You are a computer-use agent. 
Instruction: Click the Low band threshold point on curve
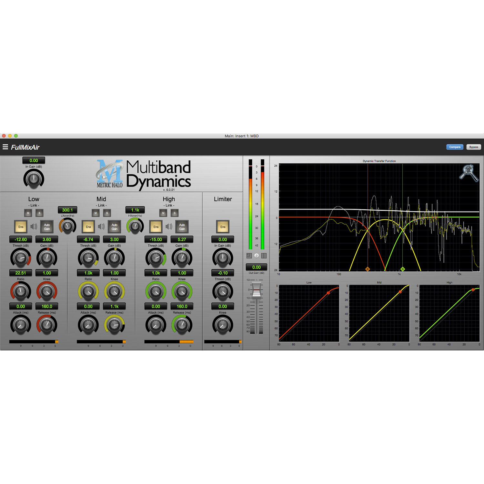pos(328,293)
